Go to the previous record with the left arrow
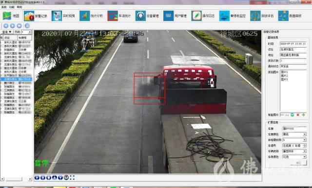 click(x=6, y=26)
